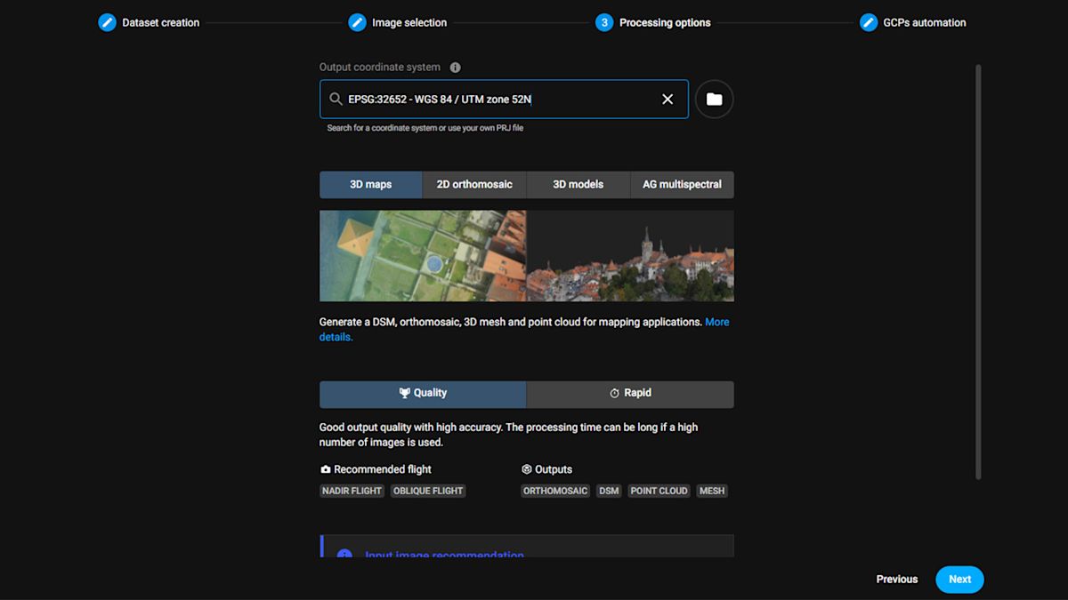Enable the Quality processing mode
Screen dimensions: 1068x600
[x=423, y=394]
